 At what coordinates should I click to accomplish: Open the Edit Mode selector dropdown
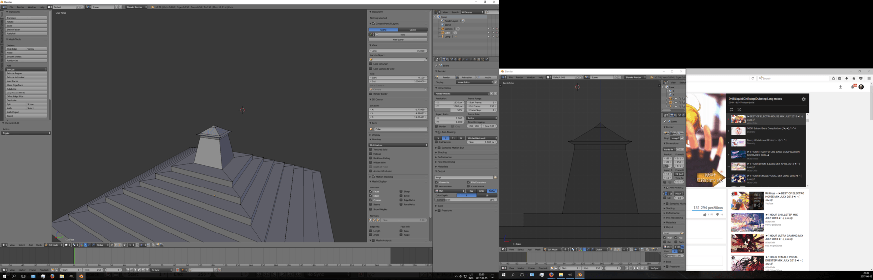coord(53,245)
